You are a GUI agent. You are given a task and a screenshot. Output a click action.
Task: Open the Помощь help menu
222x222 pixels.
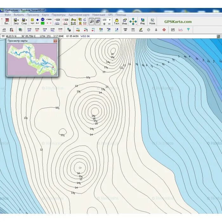121,15
